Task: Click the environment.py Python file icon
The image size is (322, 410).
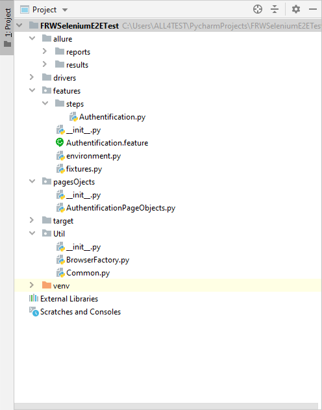Action: tap(60, 155)
